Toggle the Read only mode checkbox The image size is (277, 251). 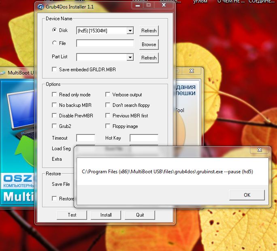pyautogui.click(x=55, y=95)
